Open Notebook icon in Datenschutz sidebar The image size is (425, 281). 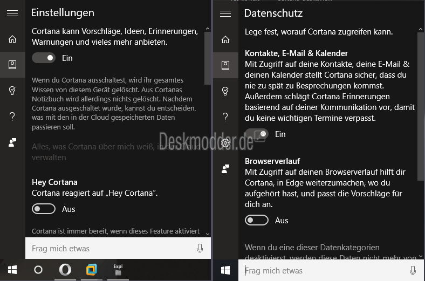(x=226, y=65)
